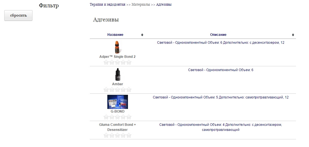Rate Gluma Comfort Bond five stars
The image size is (309, 147).
(129, 135)
